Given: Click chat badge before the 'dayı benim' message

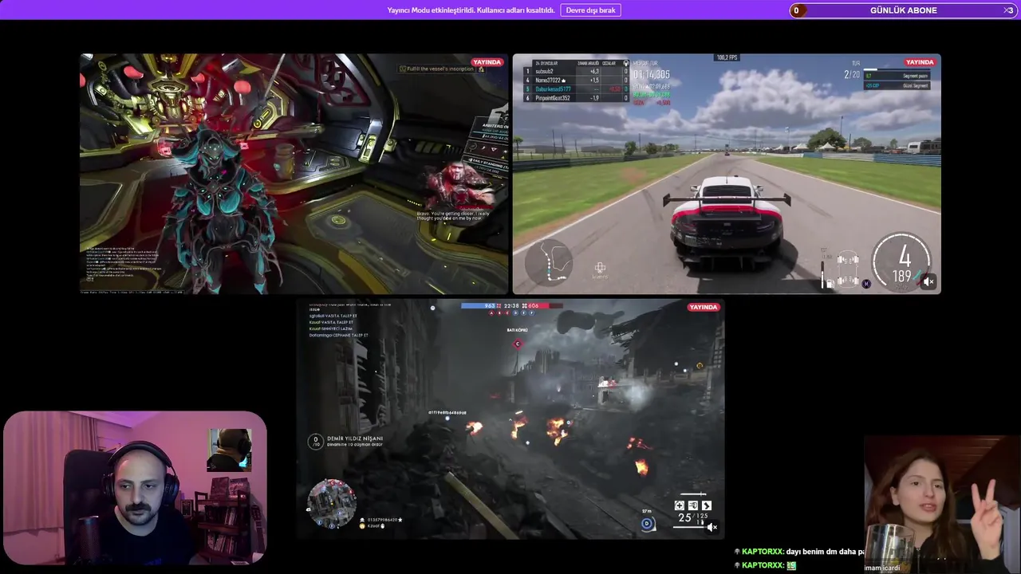Looking at the screenshot, I should (x=737, y=552).
